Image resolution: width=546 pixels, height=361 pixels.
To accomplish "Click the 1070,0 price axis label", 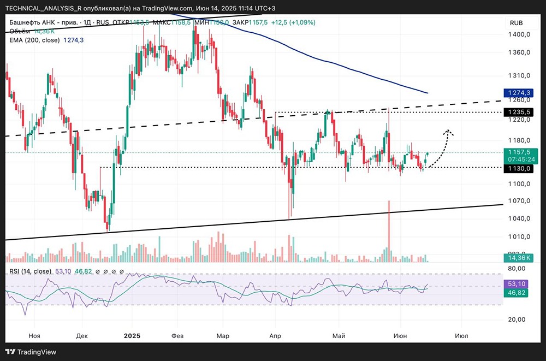I will (x=519, y=201).
